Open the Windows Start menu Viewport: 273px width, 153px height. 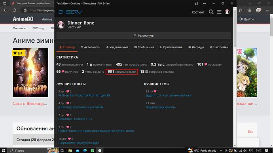coord(4,151)
